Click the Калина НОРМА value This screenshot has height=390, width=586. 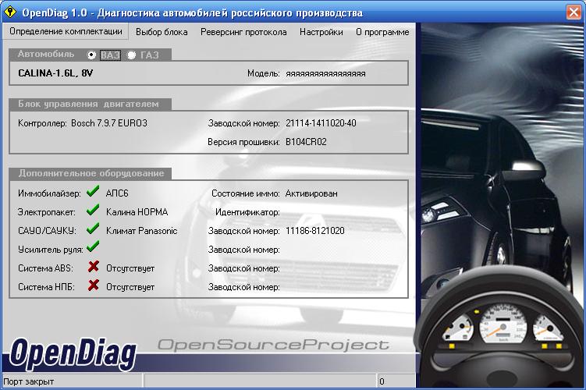click(x=137, y=212)
